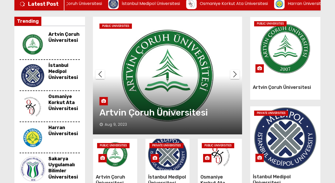Open the Harran Üniversitesi link in Trending

[63, 131]
